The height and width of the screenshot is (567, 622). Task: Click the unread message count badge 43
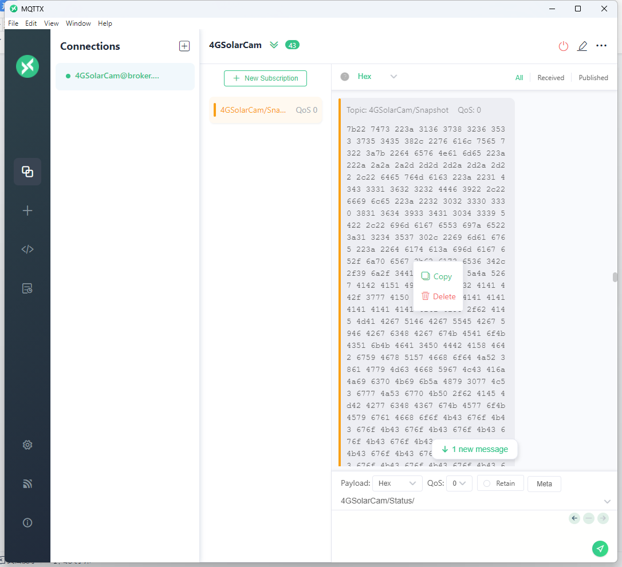(292, 45)
